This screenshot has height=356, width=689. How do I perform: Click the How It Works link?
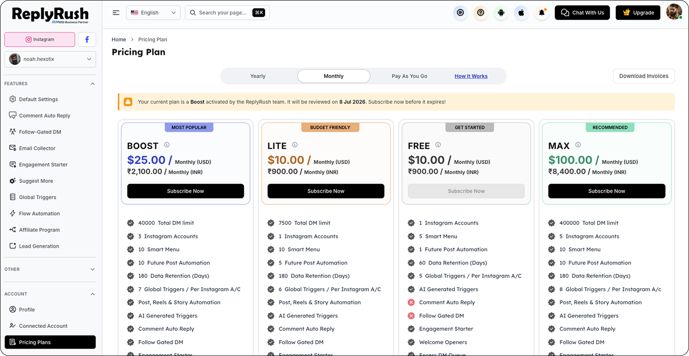coord(471,76)
